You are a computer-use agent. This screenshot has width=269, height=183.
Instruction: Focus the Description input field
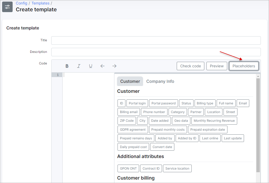pyautogui.click(x=156, y=52)
